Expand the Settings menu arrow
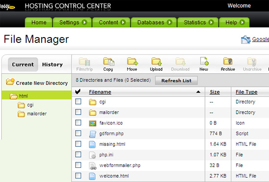 (85, 22)
